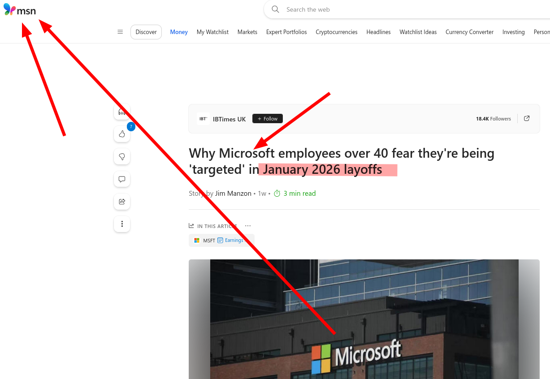Listen to article with headphones icon

tap(122, 112)
